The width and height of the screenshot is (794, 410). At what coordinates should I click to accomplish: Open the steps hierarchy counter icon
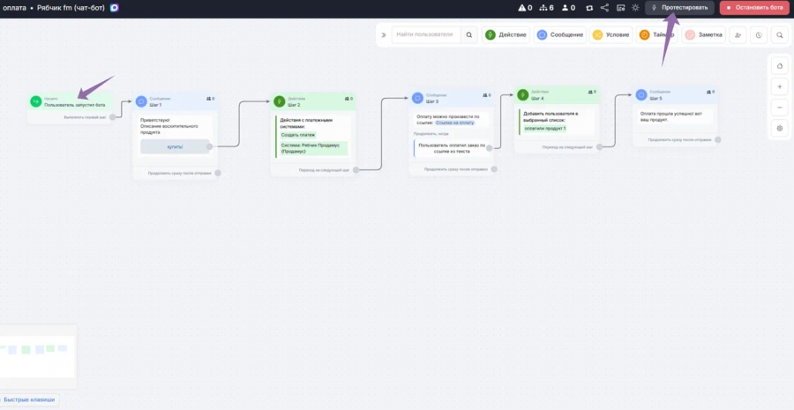pos(543,8)
